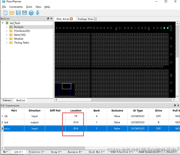Click the T9 location cell for clk
The height and width of the screenshot is (155, 180).
(76, 116)
